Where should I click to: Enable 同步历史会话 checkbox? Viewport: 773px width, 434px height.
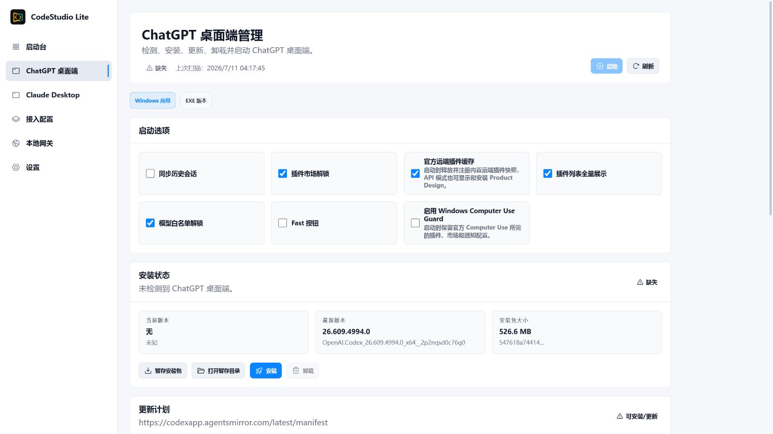click(150, 174)
